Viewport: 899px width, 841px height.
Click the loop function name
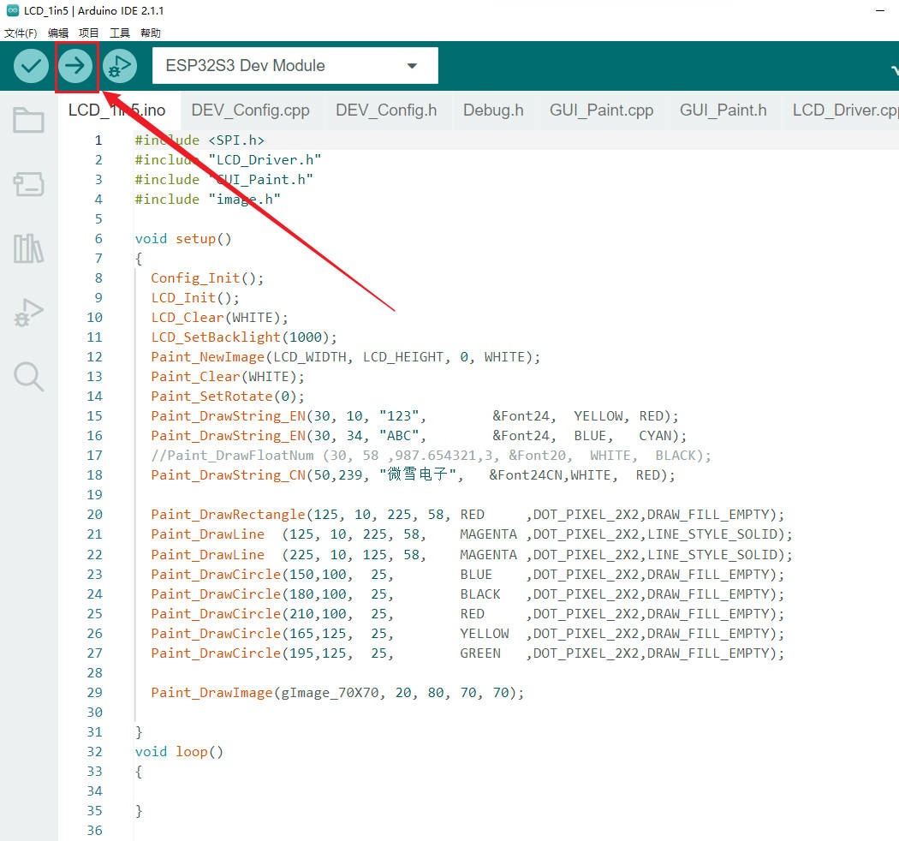[192, 752]
